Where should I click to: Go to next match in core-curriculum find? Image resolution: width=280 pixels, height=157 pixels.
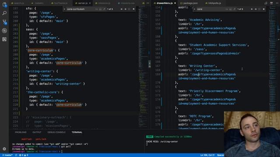126,9
